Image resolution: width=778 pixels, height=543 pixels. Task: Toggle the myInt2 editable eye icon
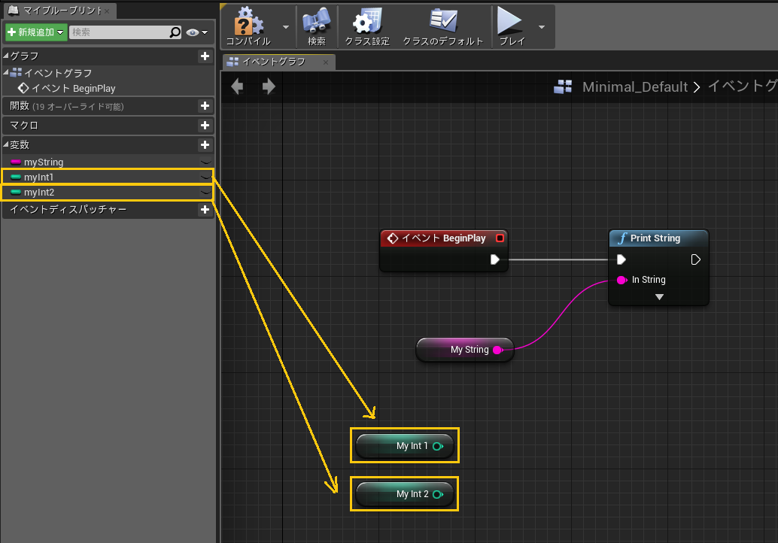pyautogui.click(x=205, y=192)
